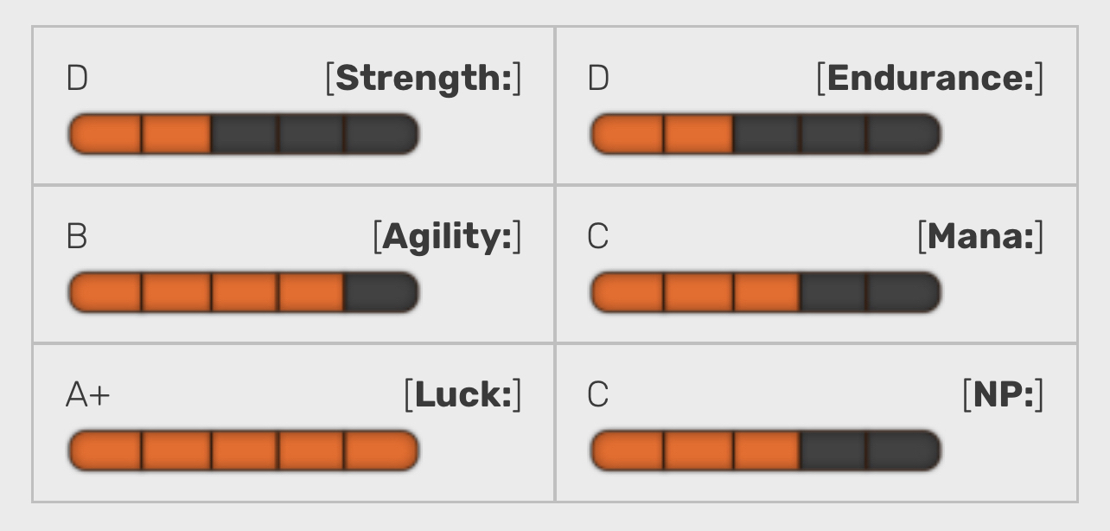
Task: Click the C rank for NP
Action: 598,395
